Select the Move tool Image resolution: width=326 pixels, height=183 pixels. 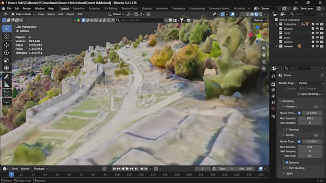tap(6, 45)
